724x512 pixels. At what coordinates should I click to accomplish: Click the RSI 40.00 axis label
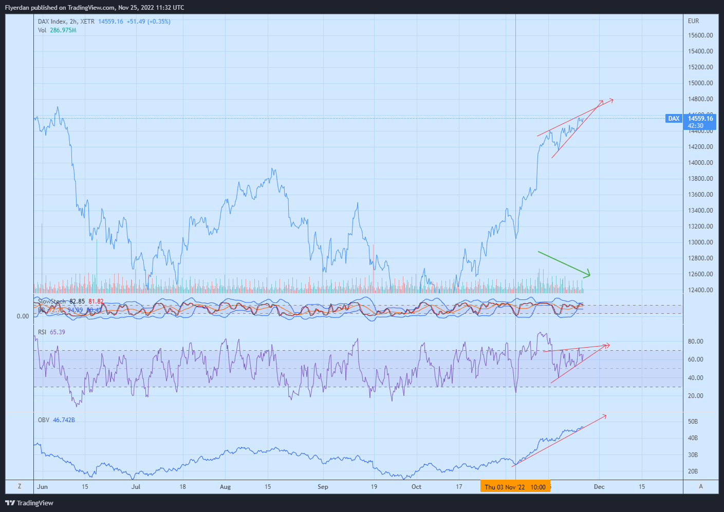696,378
